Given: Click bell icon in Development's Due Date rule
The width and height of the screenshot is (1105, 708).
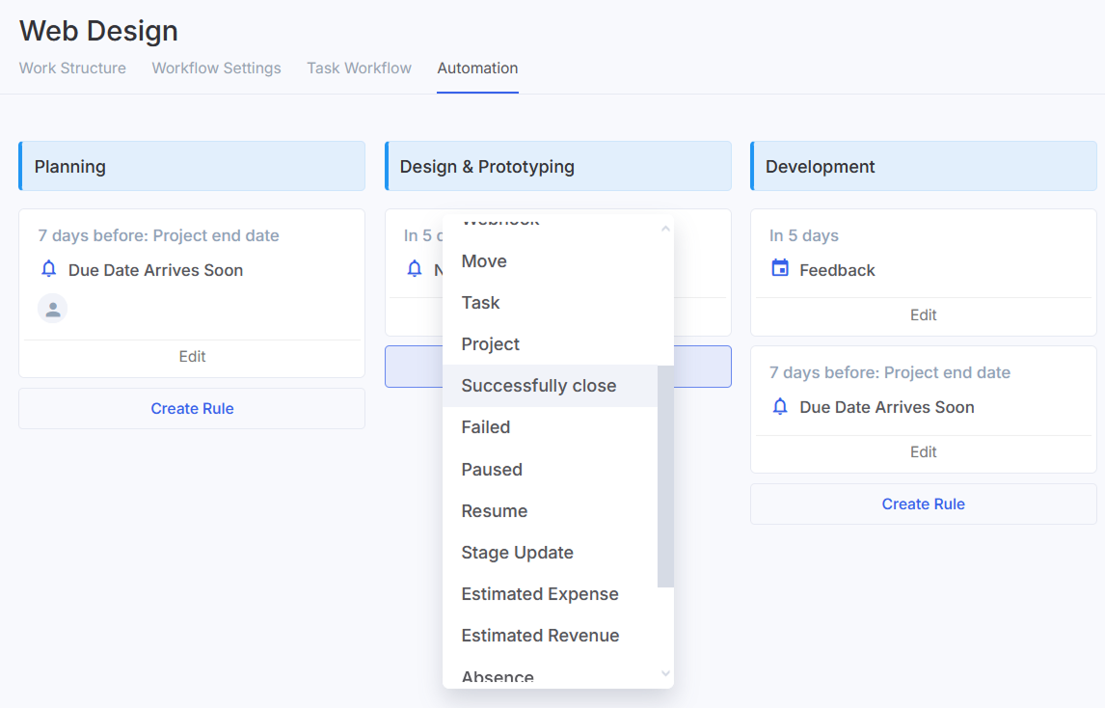Looking at the screenshot, I should click(780, 406).
